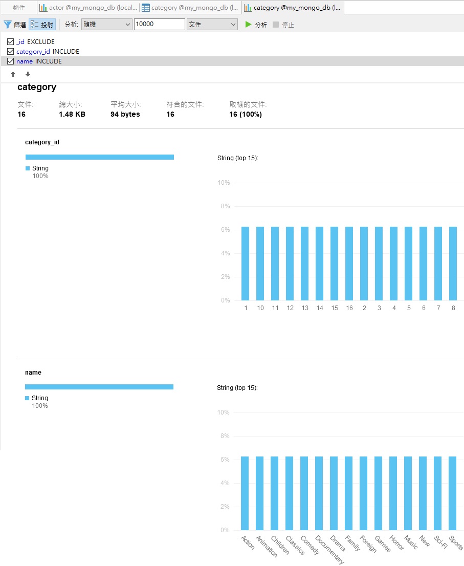Click the table icon on the category tab
Viewport: 464px width, 566px height.
coord(146,8)
